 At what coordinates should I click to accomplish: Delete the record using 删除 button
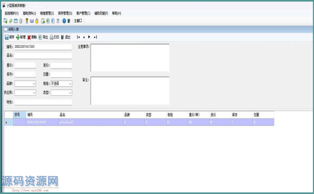pos(32,37)
